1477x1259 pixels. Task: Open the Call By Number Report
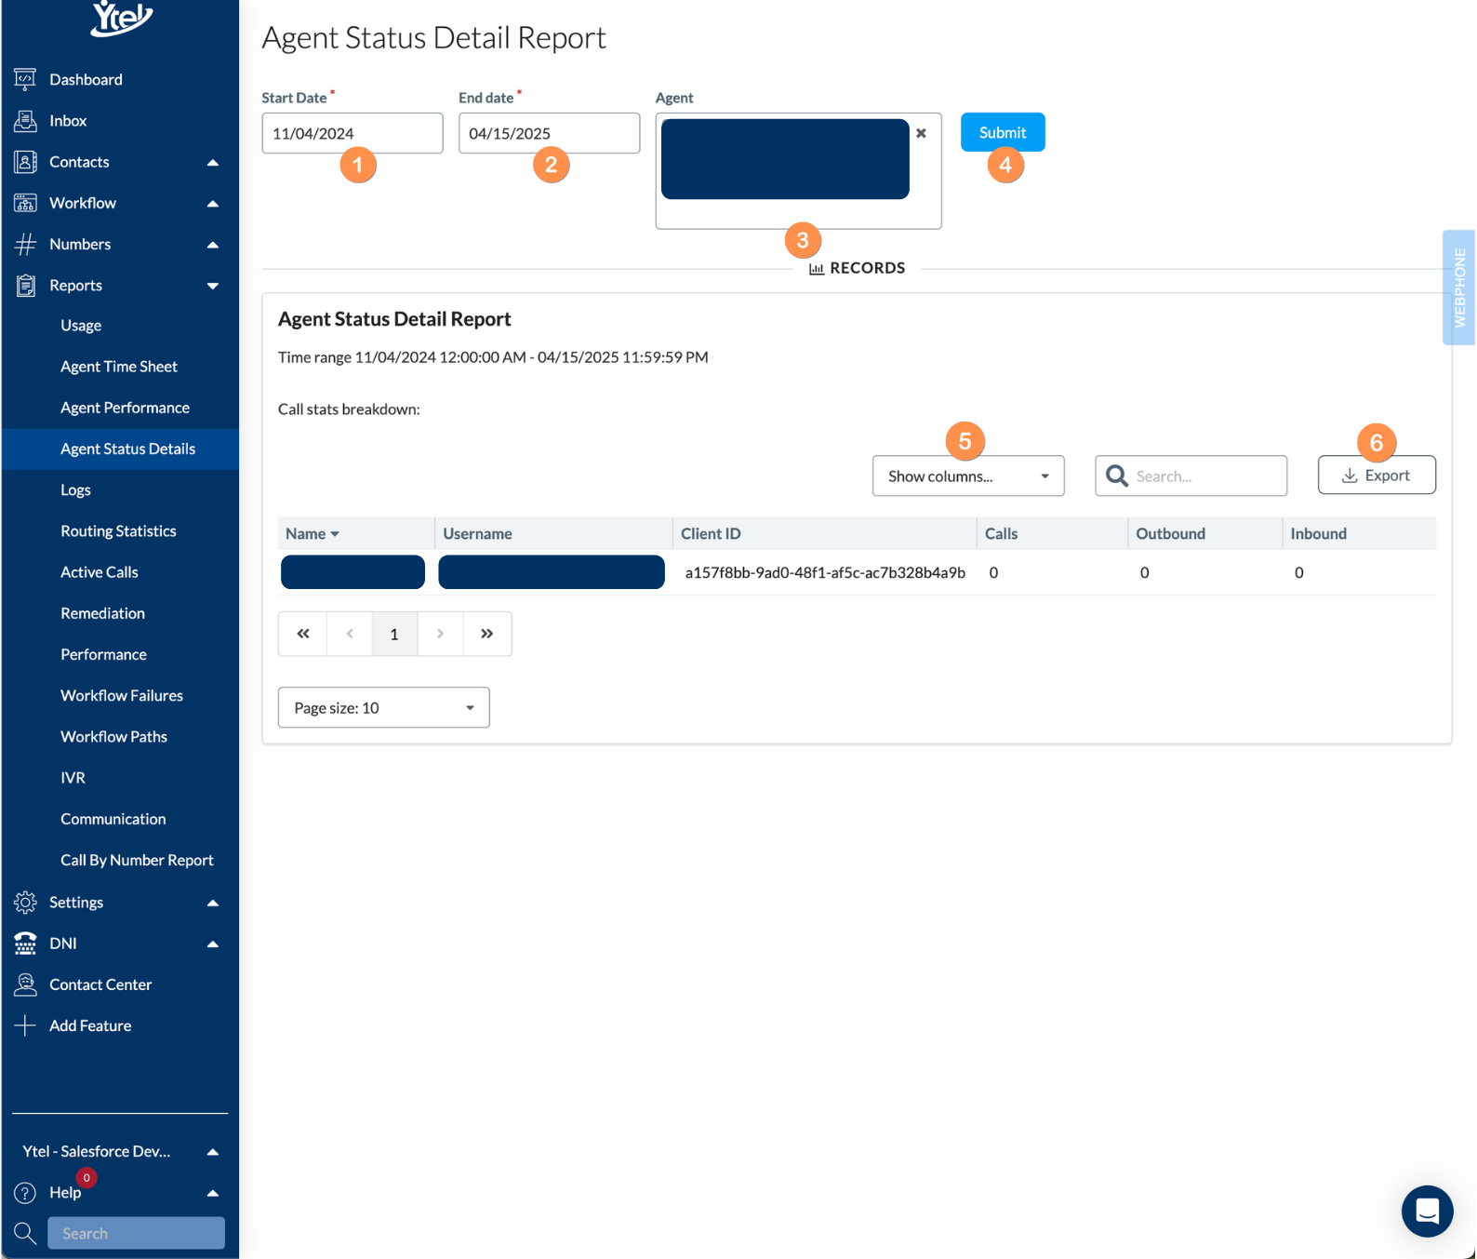[137, 860]
